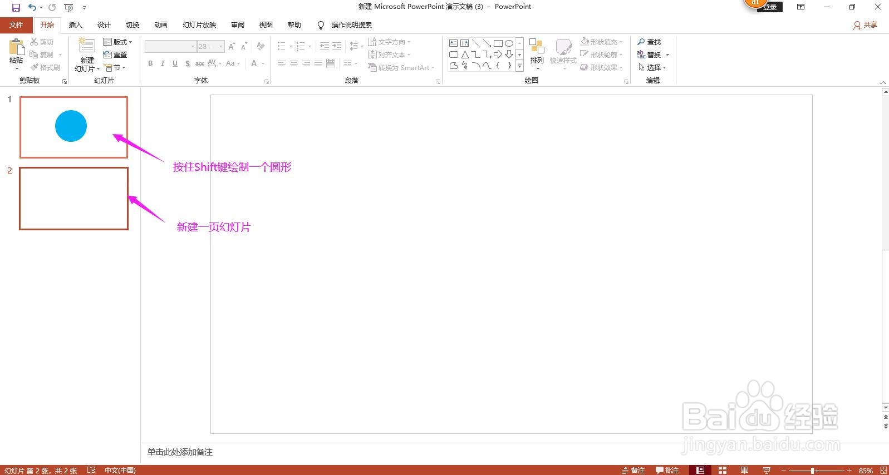The image size is (889, 475).
Task: Switch to the 切换 Transitions tab
Action: tap(132, 25)
